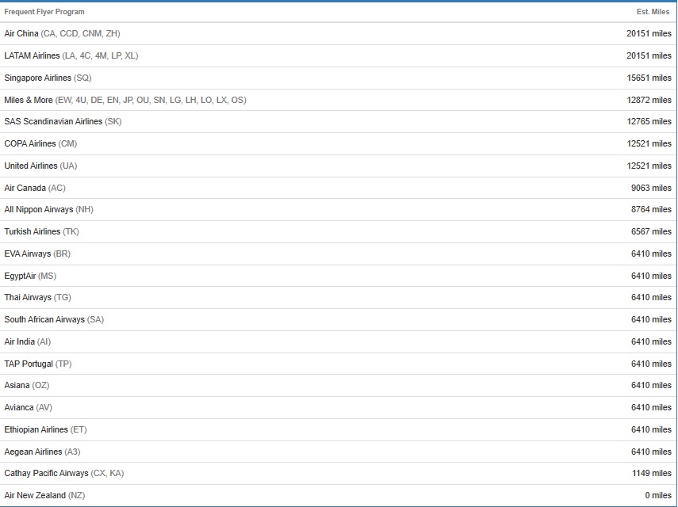678x507 pixels.
Task: Click LATAM Airlines' 20151 miles value
Action: [649, 55]
